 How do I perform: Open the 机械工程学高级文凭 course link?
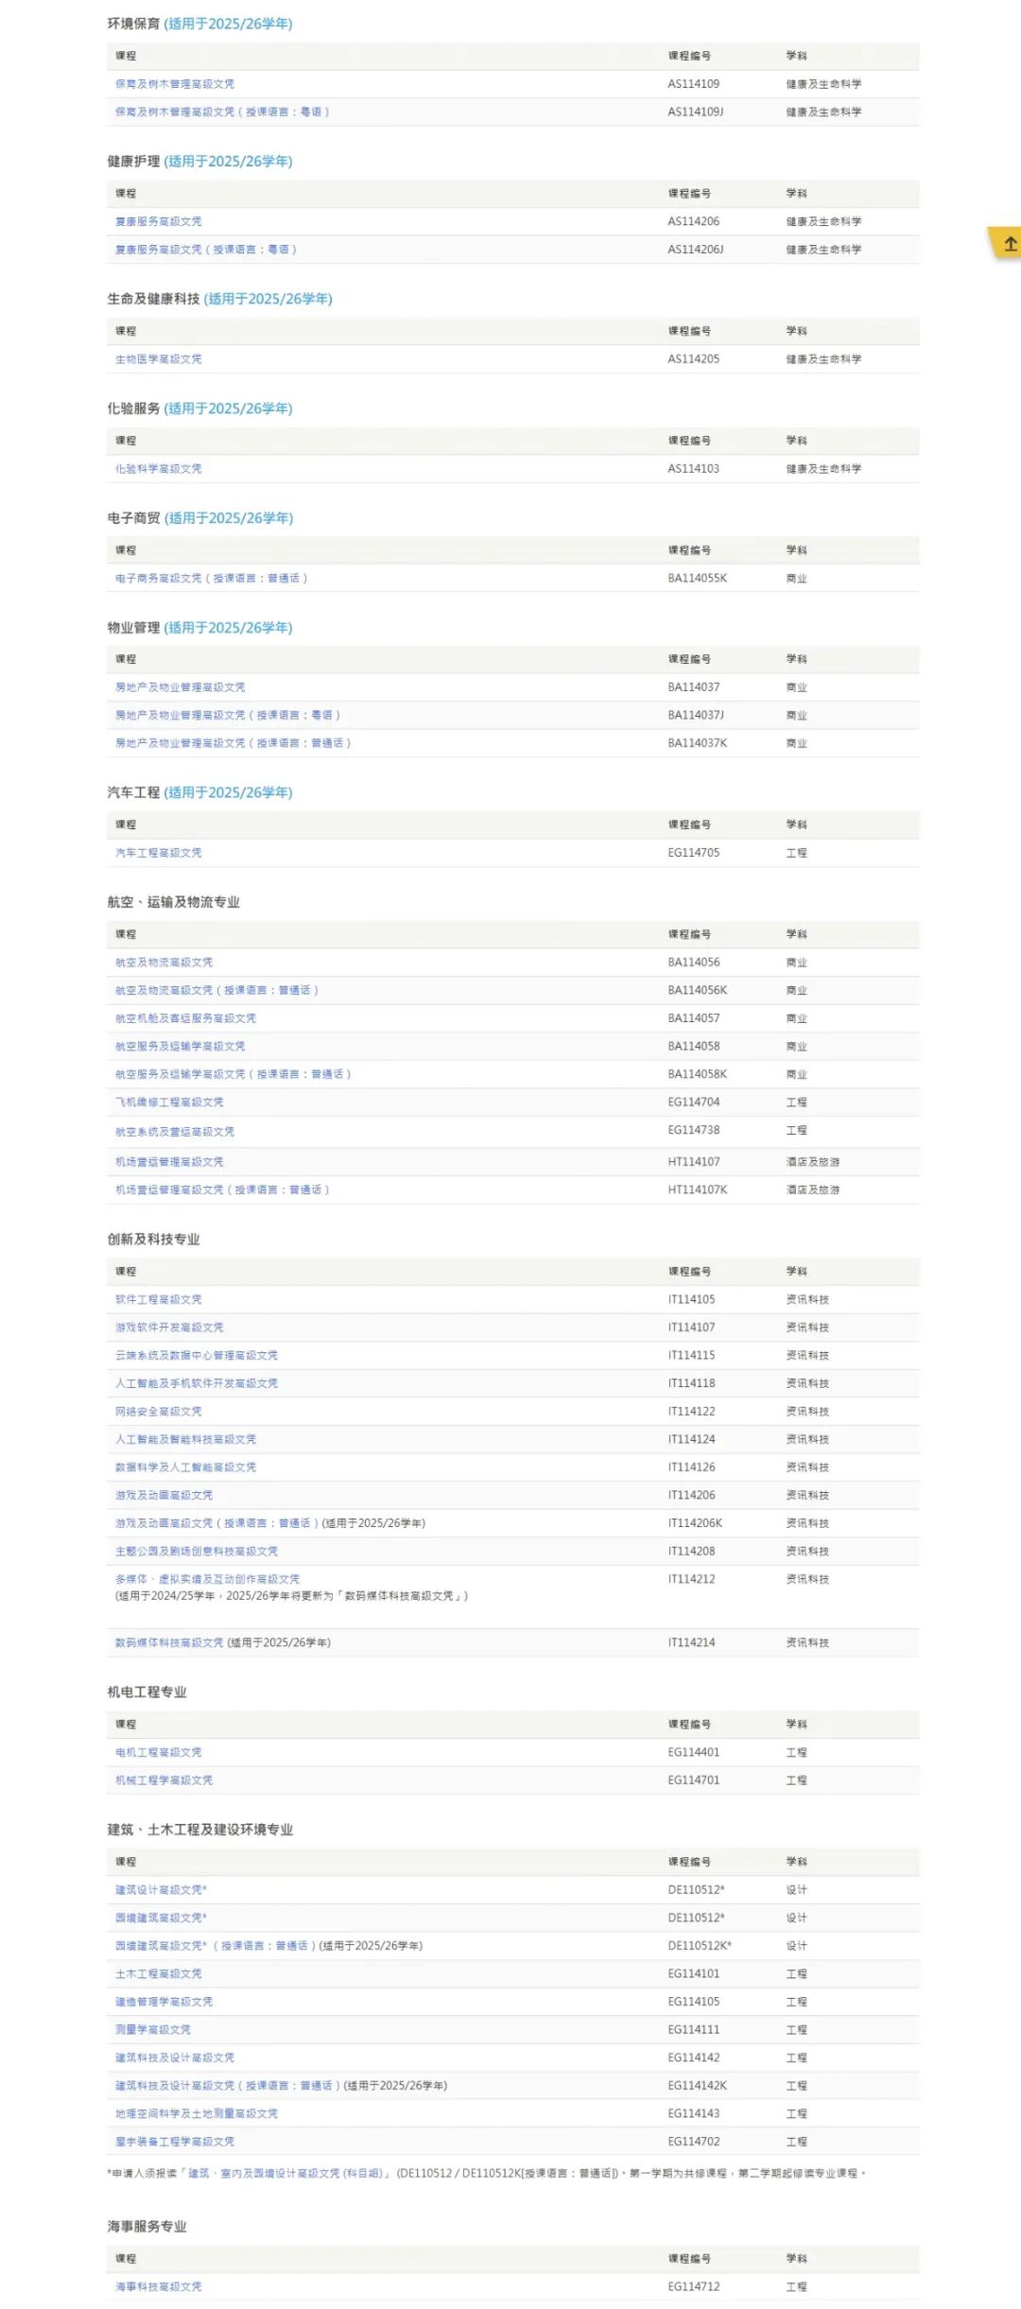tap(164, 1780)
